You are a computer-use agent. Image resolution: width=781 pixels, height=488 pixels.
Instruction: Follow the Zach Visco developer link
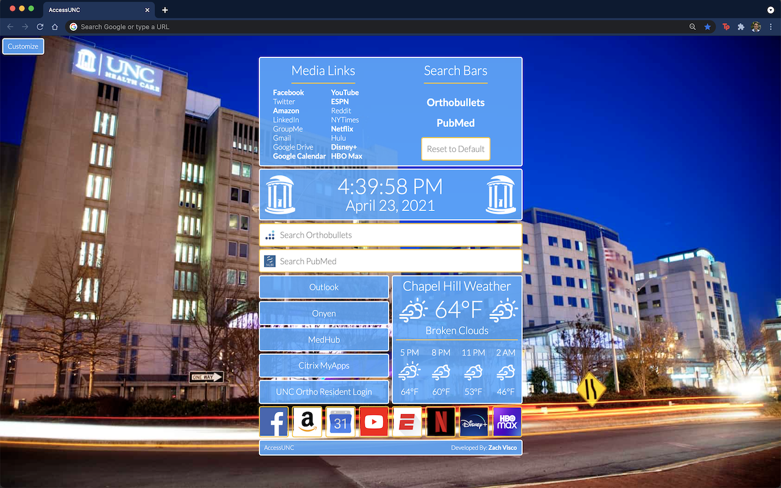(x=503, y=448)
